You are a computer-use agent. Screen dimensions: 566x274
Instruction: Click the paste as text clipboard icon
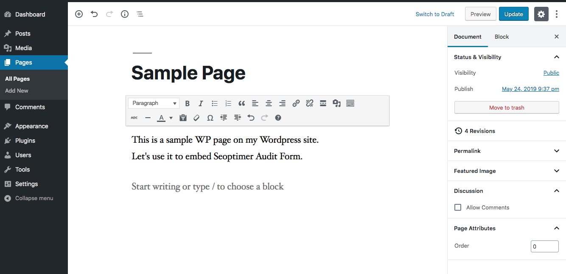[183, 118]
